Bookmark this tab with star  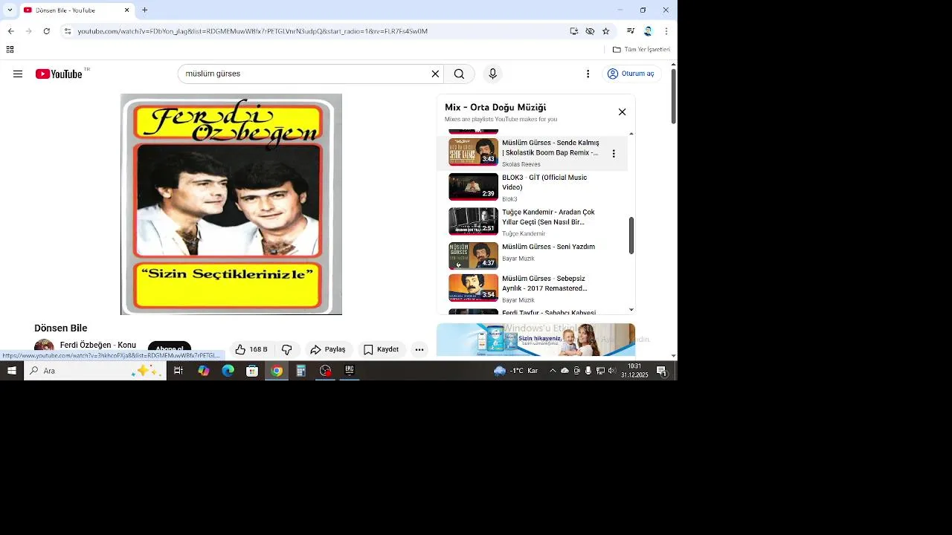[605, 31]
